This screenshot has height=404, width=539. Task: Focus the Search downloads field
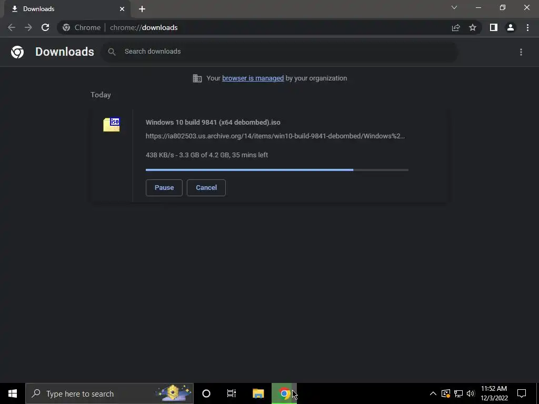tap(280, 52)
